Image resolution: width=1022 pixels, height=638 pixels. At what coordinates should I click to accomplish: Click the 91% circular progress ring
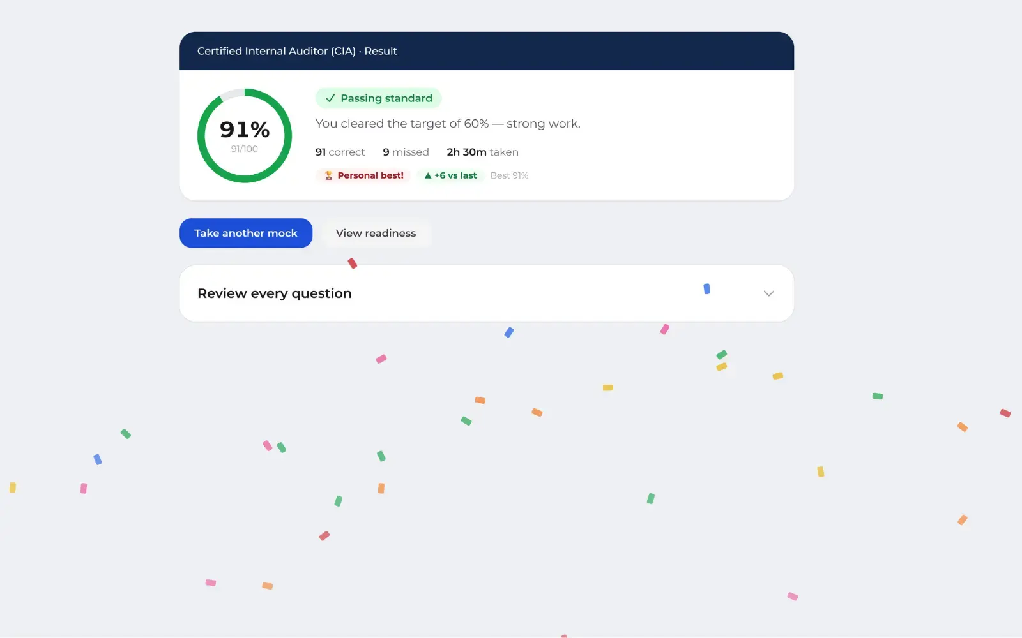[x=245, y=135]
